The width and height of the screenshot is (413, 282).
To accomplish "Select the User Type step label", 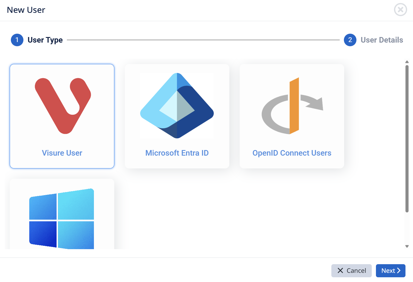I will pos(45,40).
